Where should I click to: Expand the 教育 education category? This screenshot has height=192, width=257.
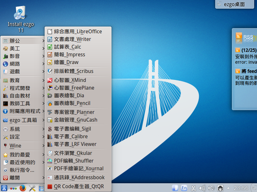pyautogui.click(x=23, y=80)
